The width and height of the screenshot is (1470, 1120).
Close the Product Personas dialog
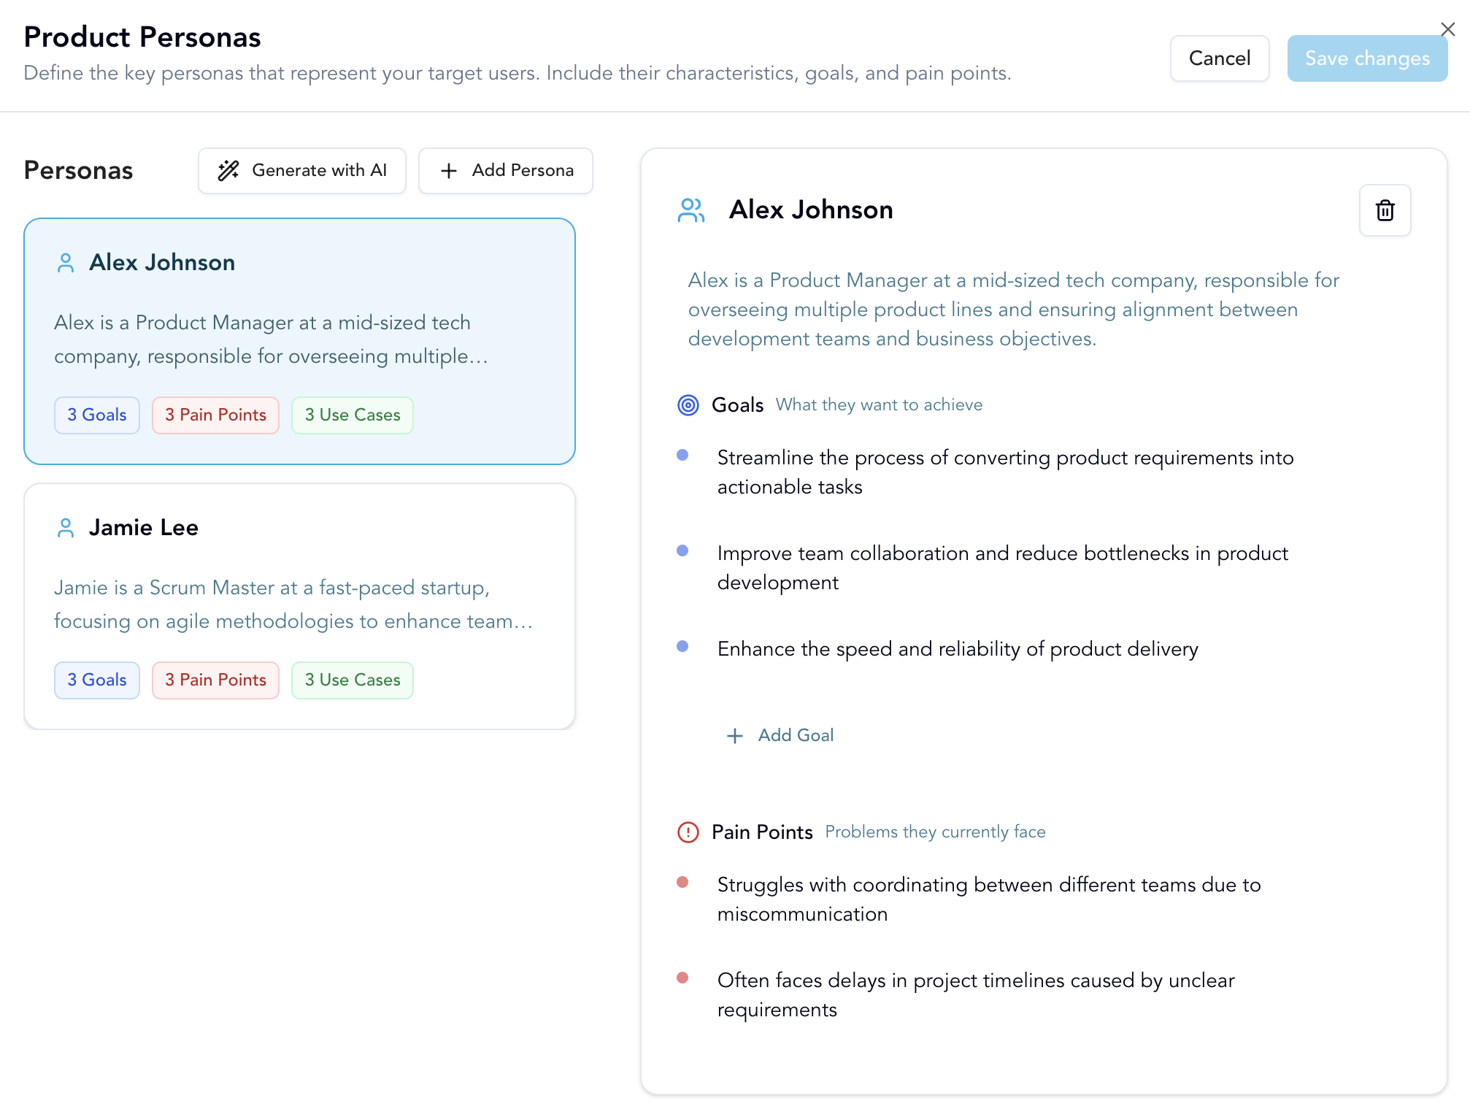click(x=1448, y=28)
